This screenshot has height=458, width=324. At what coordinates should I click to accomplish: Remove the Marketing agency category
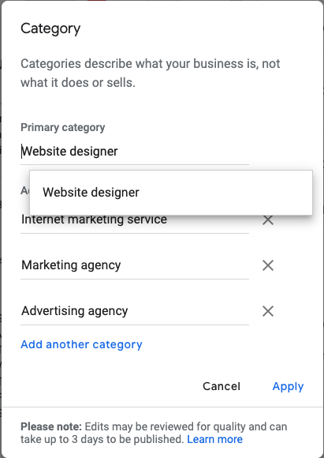pyautogui.click(x=268, y=265)
